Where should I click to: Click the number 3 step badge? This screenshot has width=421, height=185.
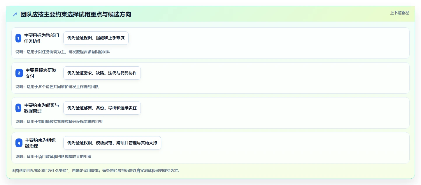tap(19, 108)
